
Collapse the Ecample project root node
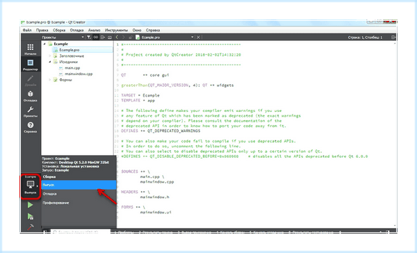click(x=44, y=44)
